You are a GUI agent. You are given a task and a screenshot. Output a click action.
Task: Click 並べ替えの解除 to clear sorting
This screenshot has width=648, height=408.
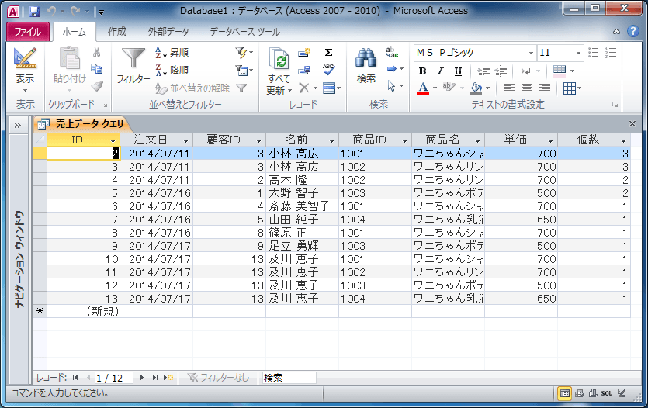(x=192, y=88)
